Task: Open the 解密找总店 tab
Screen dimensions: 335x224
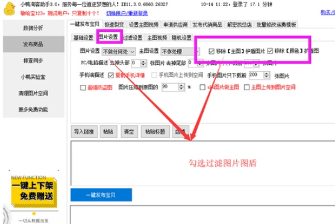Action: point(239,25)
